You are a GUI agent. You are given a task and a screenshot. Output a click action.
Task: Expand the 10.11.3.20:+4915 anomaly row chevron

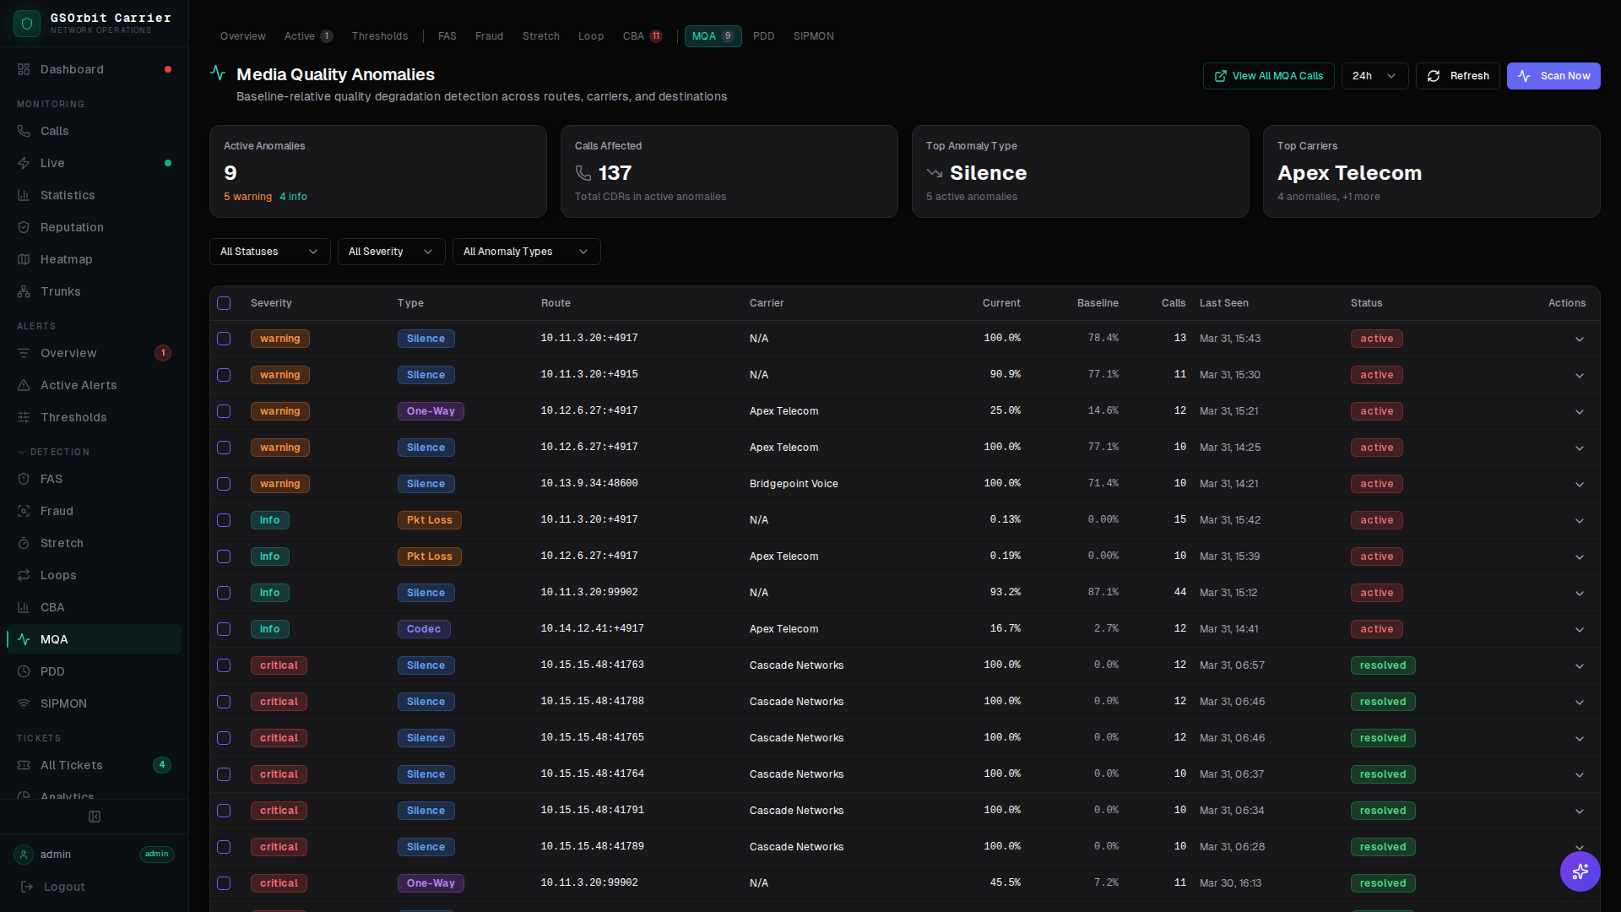(1579, 375)
